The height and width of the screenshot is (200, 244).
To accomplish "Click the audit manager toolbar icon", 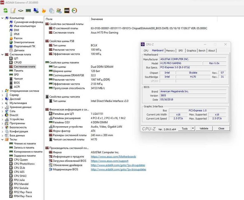I will (52, 11).
